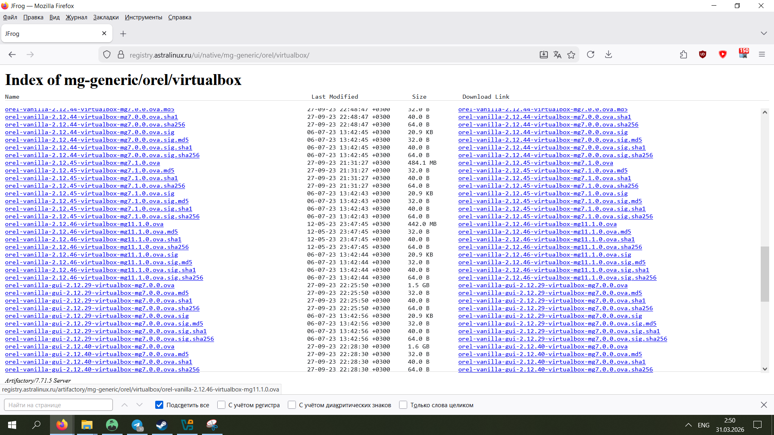Click the install/save page icon in address bar
Image resolution: width=774 pixels, height=435 pixels.
(x=544, y=55)
